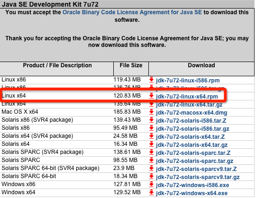Download jdk-7u72-windows-i586.exe
Screen dimensions: 256x198
click(192, 185)
